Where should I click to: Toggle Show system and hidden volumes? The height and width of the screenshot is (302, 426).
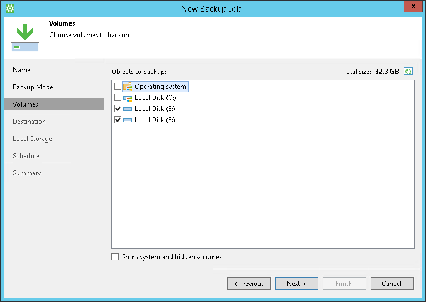pos(115,257)
